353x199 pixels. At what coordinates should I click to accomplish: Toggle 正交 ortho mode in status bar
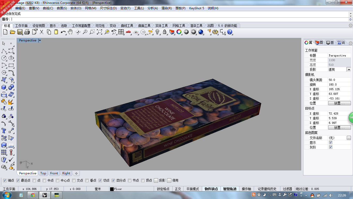[x=178, y=189]
